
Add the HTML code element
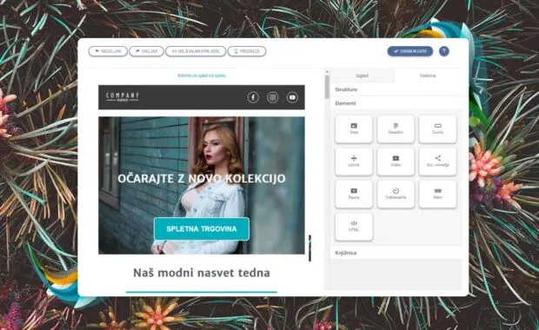tap(354, 227)
